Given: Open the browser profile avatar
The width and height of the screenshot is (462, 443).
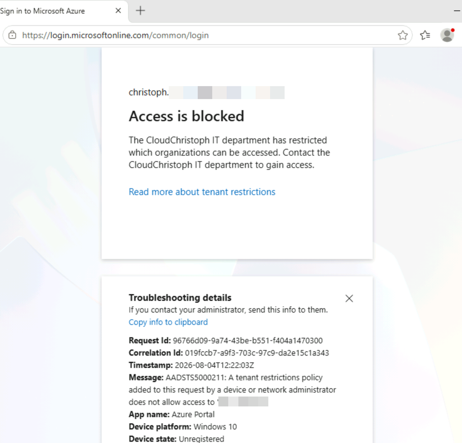Looking at the screenshot, I should click(447, 35).
